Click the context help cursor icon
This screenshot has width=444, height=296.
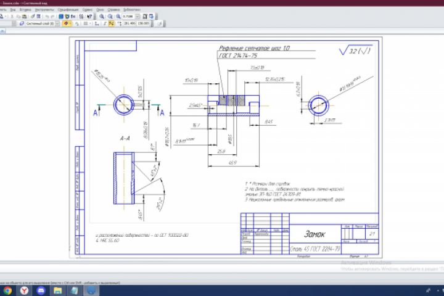coord(89,17)
